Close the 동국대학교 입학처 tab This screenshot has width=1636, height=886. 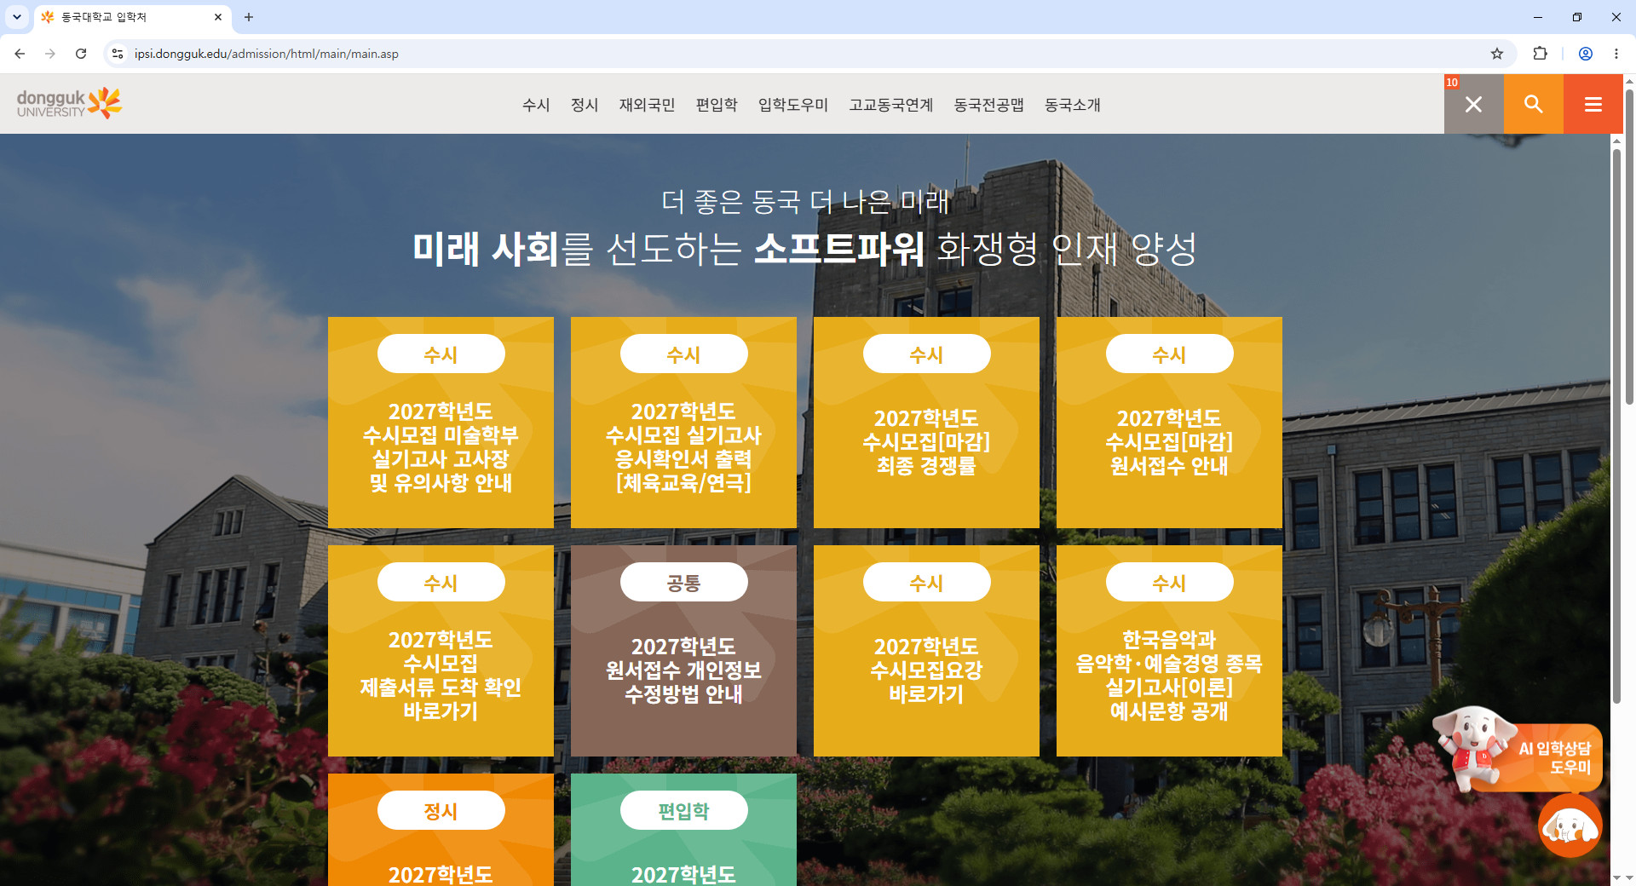[x=217, y=17]
